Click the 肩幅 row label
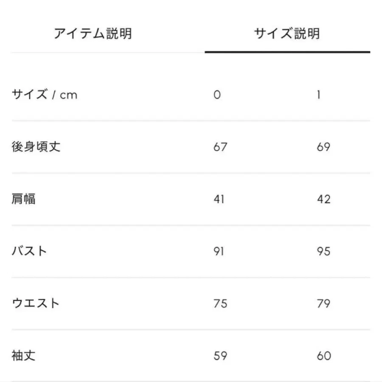Image resolution: width=382 pixels, height=382 pixels. coord(24,199)
